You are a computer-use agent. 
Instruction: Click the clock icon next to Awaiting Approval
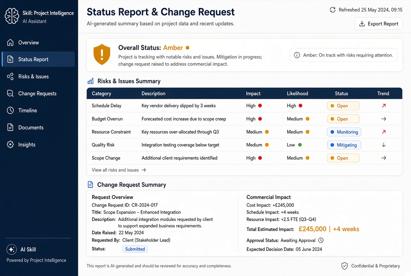[321, 240]
